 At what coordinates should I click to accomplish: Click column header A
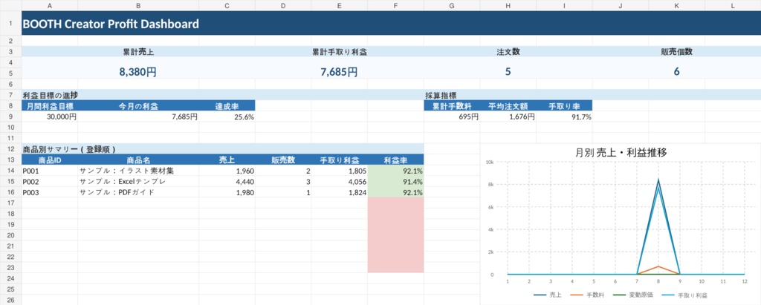[x=50, y=5]
